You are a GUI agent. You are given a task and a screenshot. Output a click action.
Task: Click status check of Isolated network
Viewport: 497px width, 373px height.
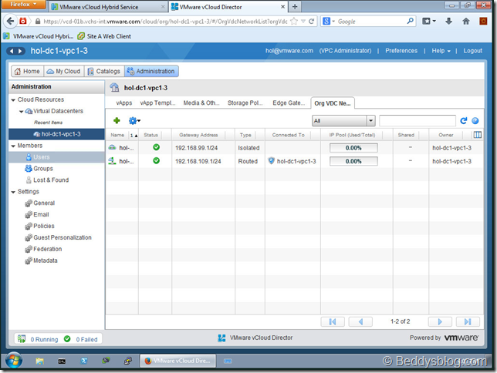click(x=156, y=147)
